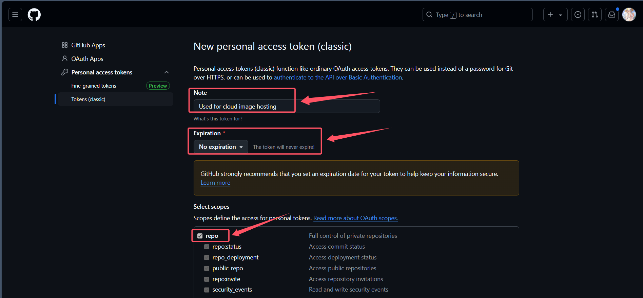The width and height of the screenshot is (643, 298).
Task: Expand the create-new dropdown arrow
Action: tap(561, 15)
